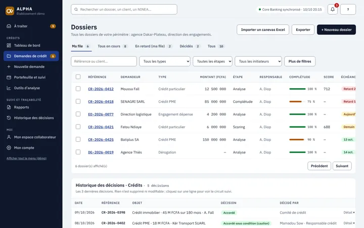This screenshot has height=228, width=364.
Task: Click the ALPHA logo icon
Action: pyautogui.click(x=10, y=11)
